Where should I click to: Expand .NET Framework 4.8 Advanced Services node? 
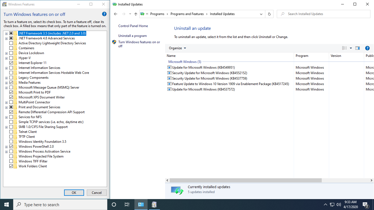pos(6,39)
